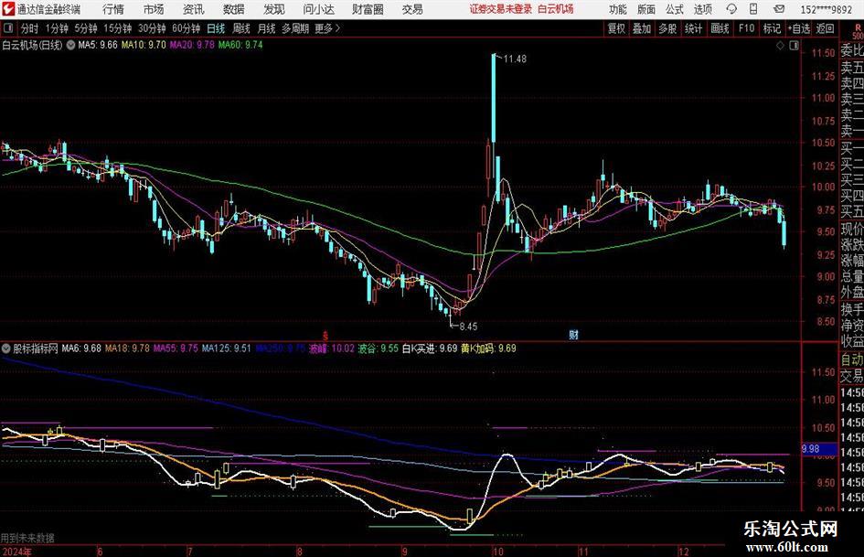The width and height of the screenshot is (864, 557).
Task: Click the 波峰: 10.02 indicator value
Action: pos(332,348)
